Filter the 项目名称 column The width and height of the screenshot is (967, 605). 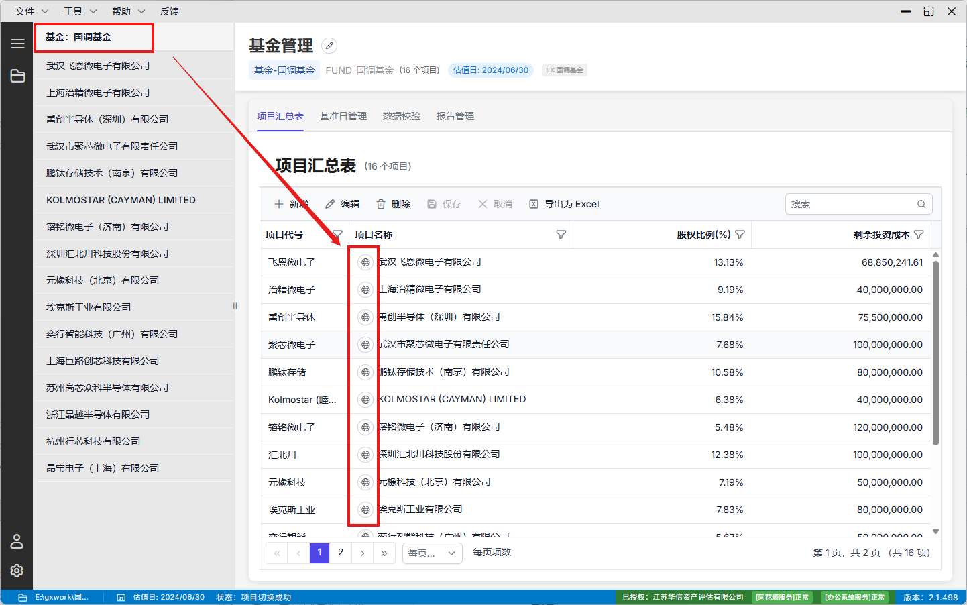561,235
